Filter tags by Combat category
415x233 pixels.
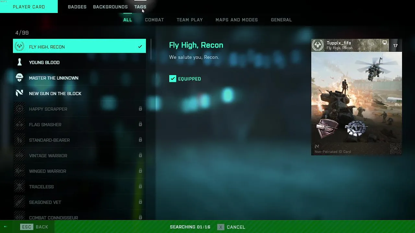[x=154, y=20]
